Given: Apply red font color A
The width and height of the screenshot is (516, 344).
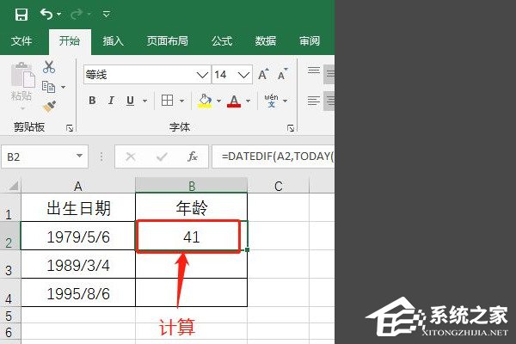Looking at the screenshot, I should [x=234, y=101].
